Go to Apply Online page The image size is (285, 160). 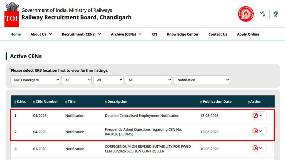248,34
